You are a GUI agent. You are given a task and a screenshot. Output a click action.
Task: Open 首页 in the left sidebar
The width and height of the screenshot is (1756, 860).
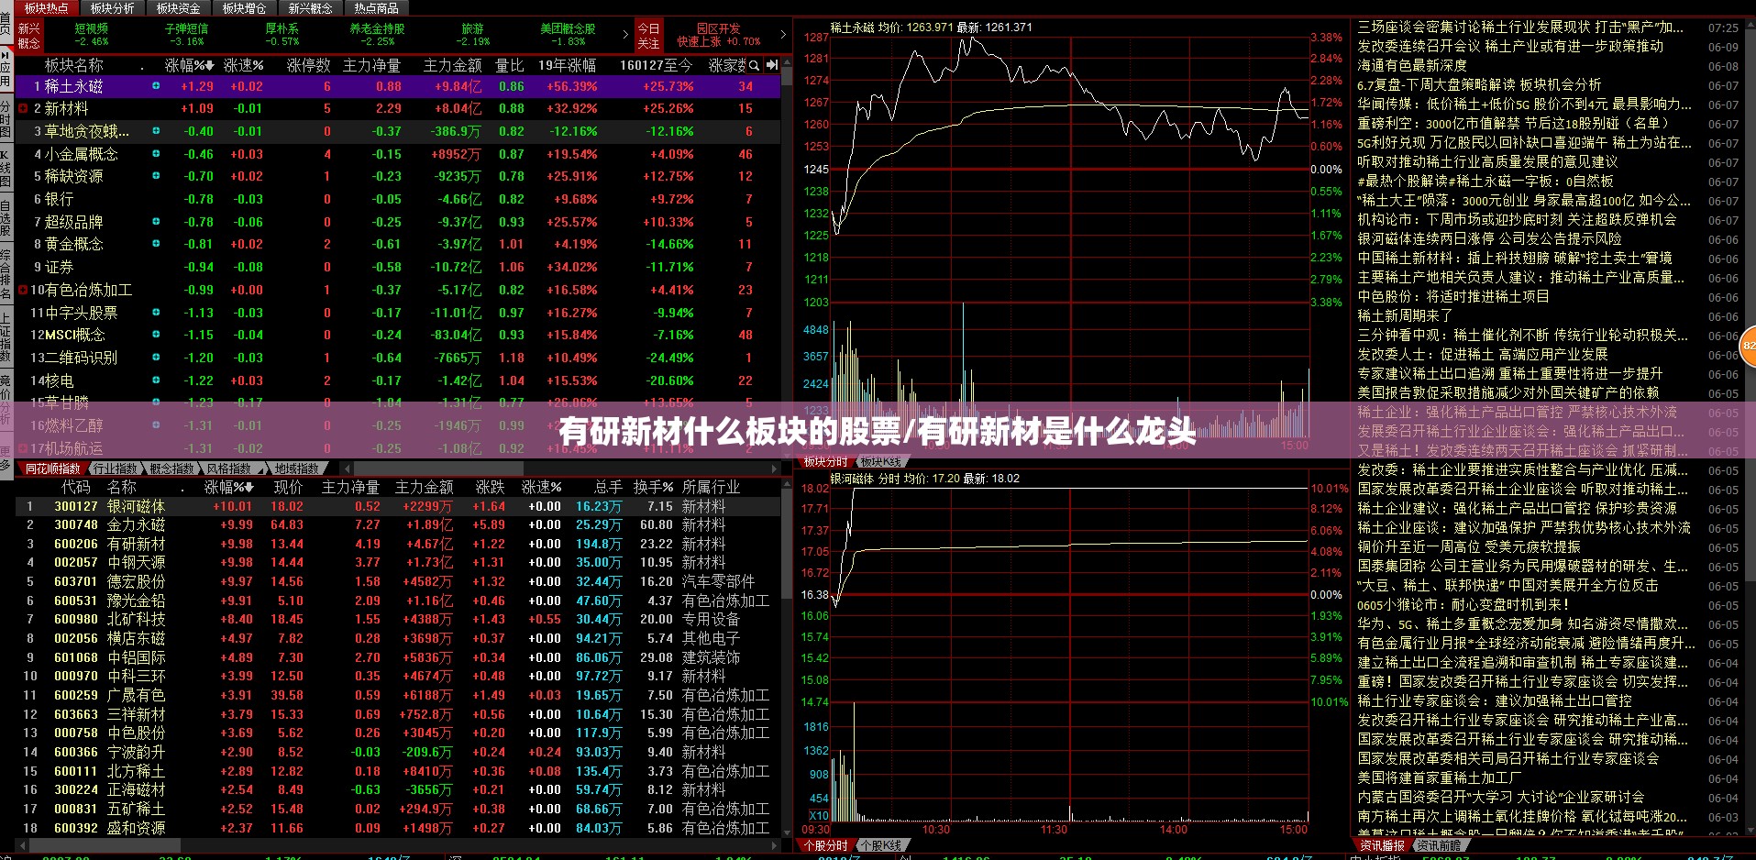6,23
